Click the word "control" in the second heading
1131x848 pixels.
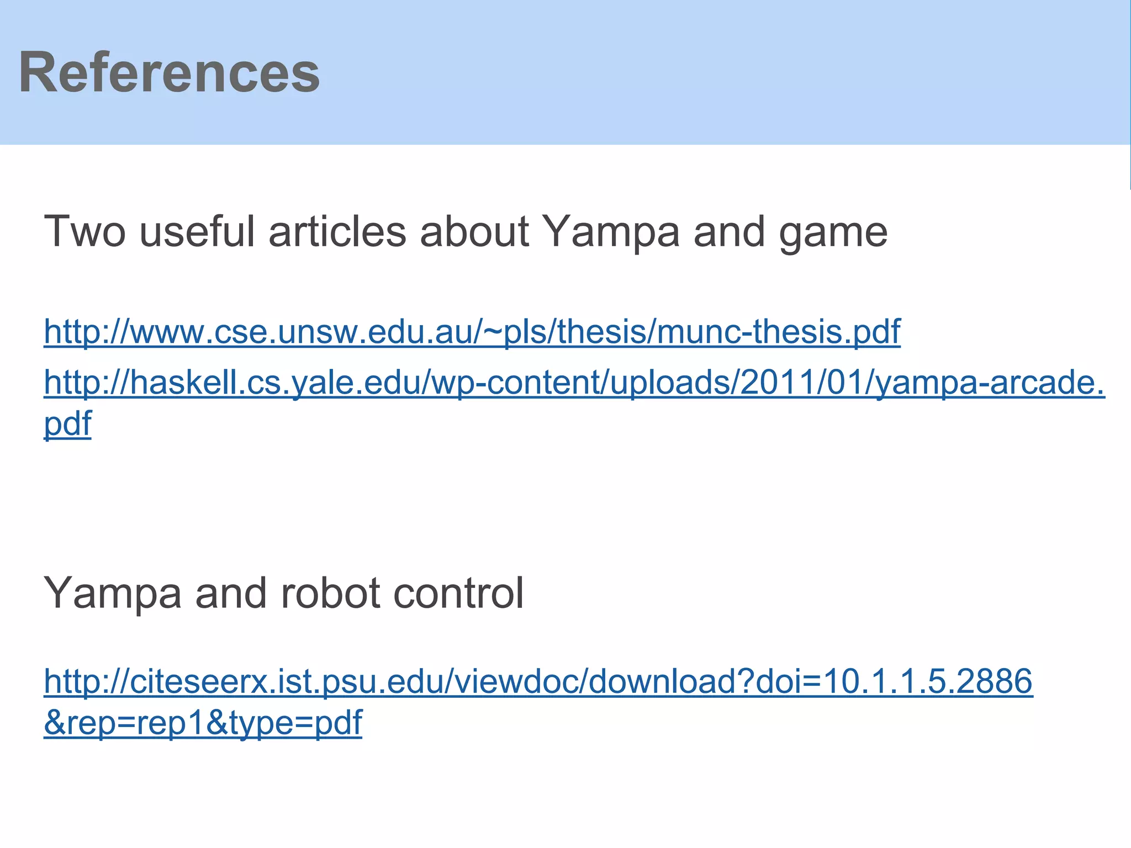[458, 593]
